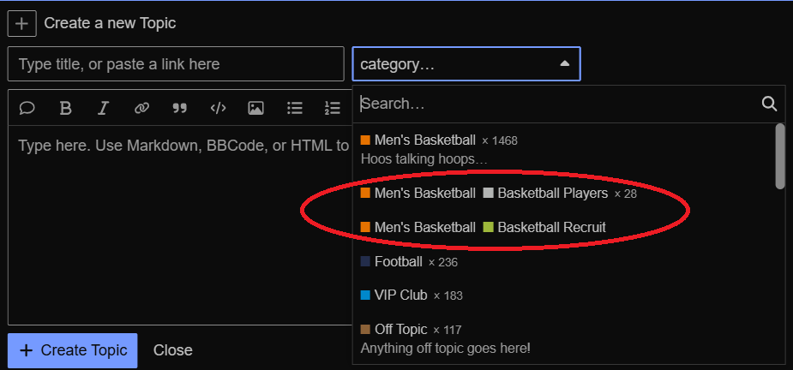Upload an image with the picture icon
The height and width of the screenshot is (370, 793).
[255, 108]
